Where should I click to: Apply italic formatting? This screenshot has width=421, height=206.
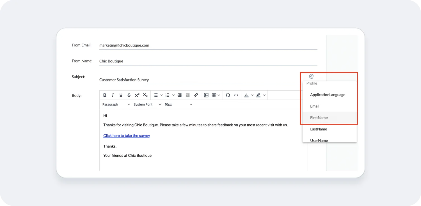pos(113,95)
